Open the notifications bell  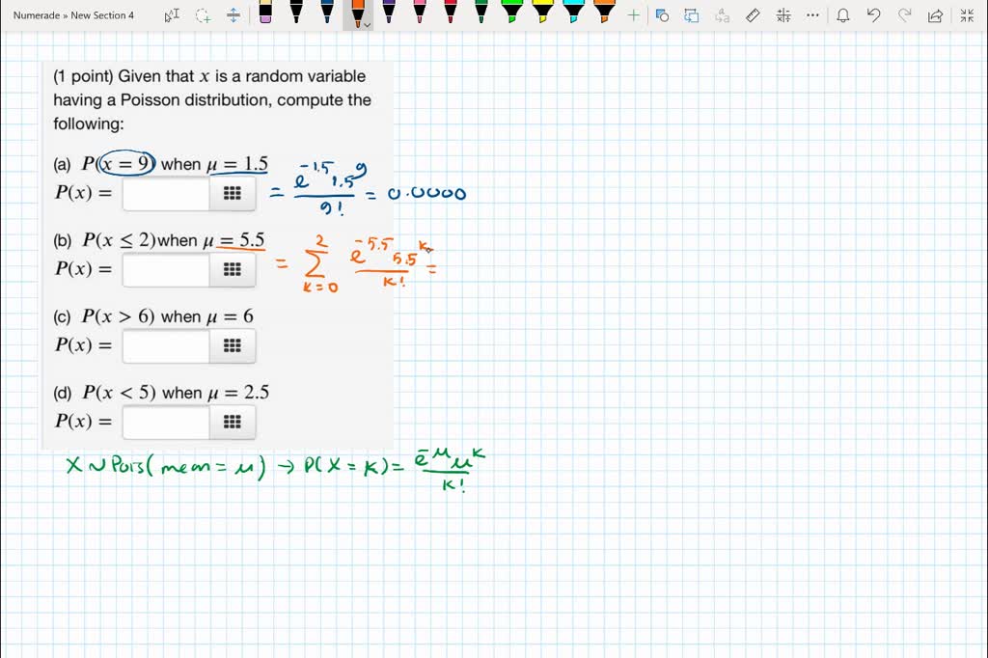coord(842,15)
